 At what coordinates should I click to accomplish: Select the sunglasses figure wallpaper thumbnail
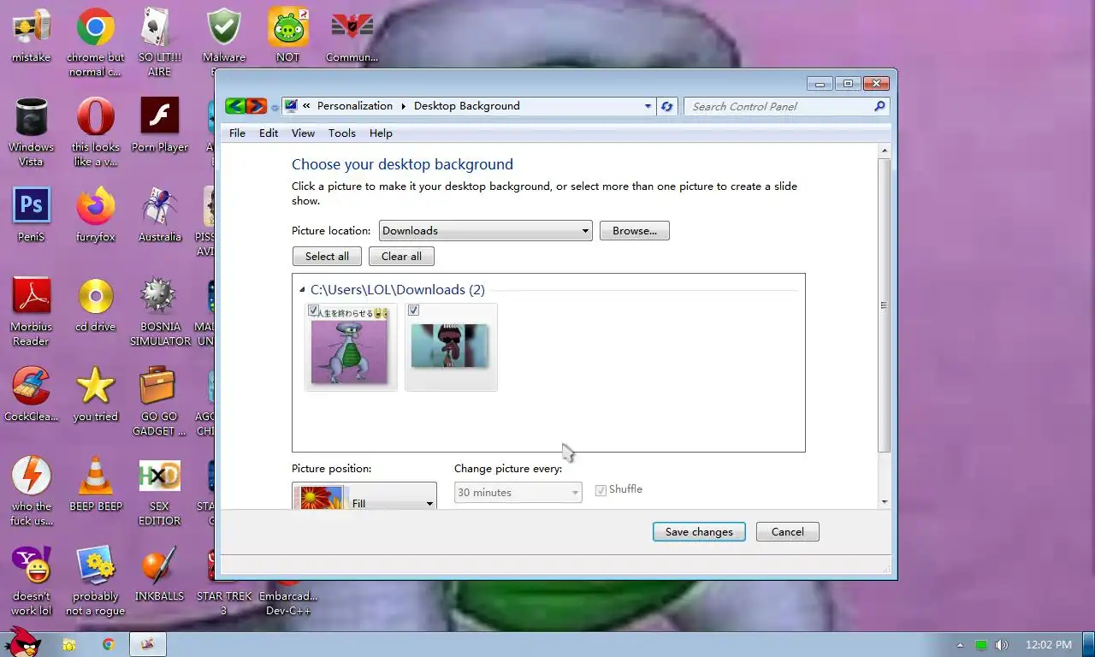point(451,347)
